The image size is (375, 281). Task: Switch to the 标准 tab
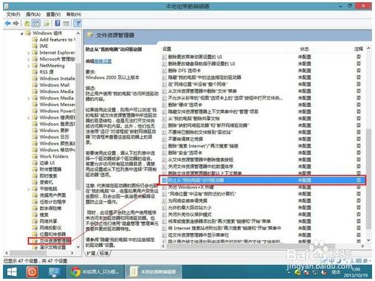coord(104,253)
